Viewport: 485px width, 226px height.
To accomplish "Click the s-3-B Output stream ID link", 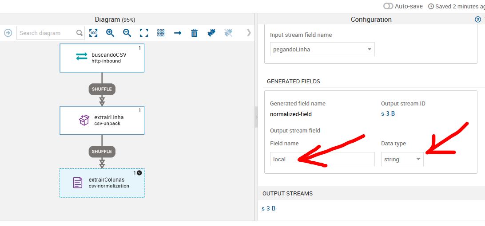I will tap(388, 114).
